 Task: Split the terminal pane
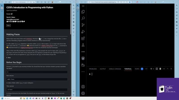coord(157,69)
